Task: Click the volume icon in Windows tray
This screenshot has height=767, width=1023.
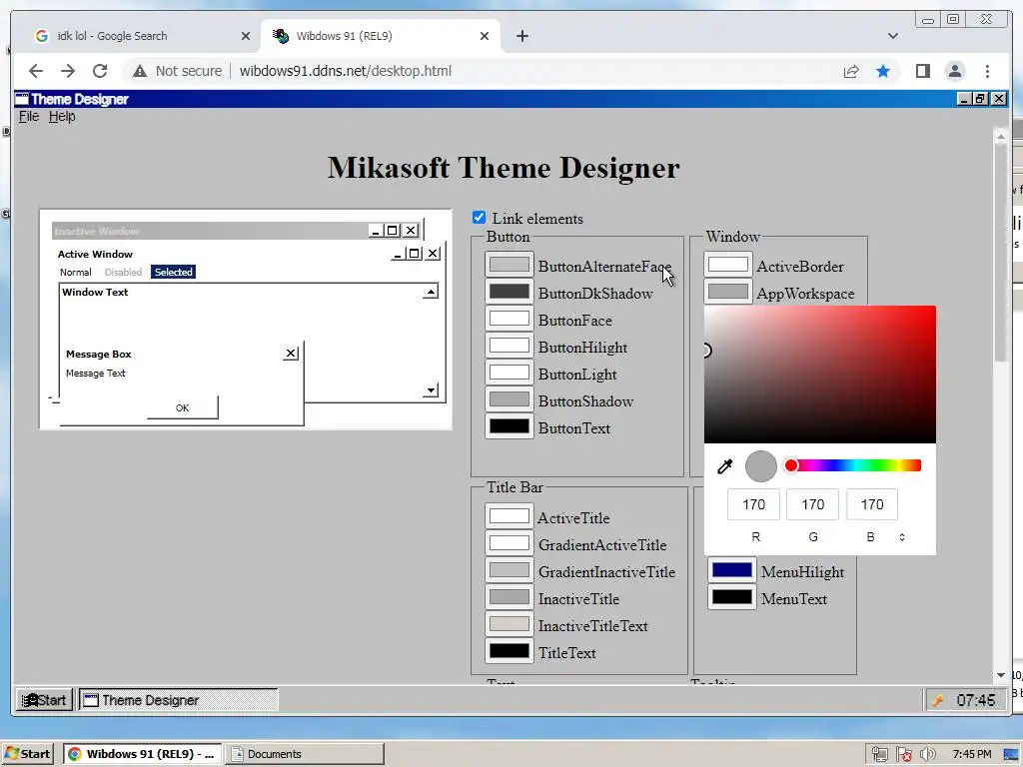Action: coord(927,754)
